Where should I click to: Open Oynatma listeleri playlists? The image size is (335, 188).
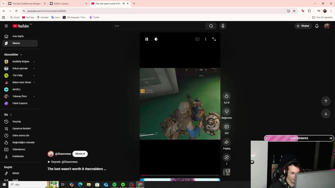(20, 128)
